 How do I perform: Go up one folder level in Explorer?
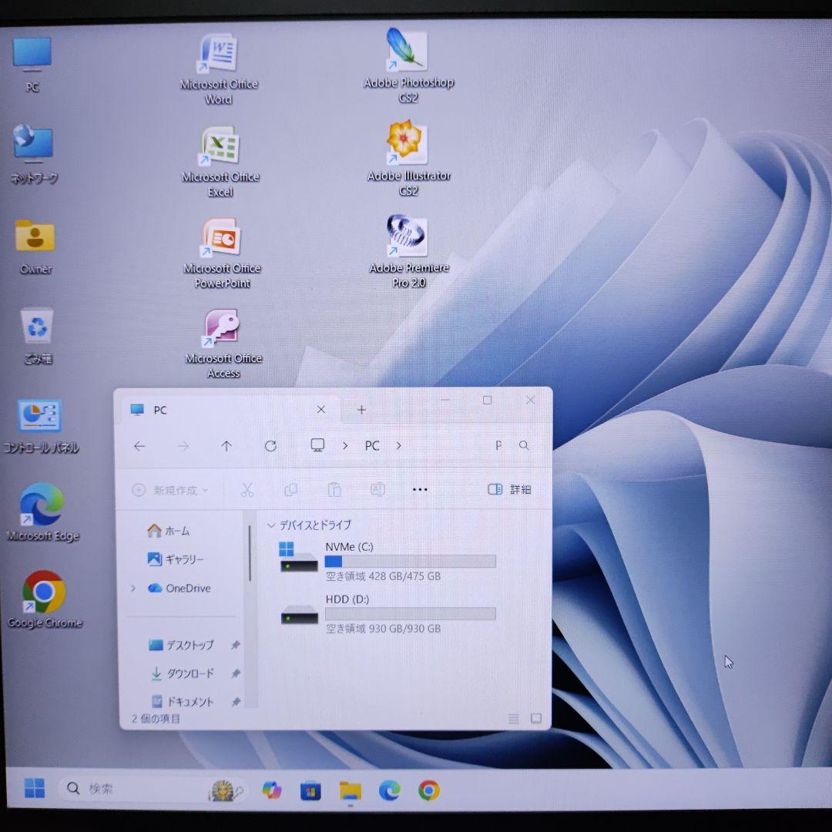point(226,446)
